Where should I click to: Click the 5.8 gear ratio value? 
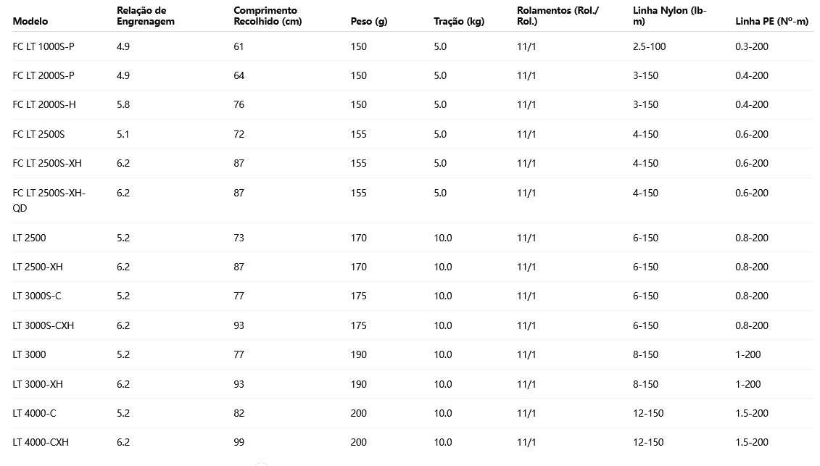click(x=123, y=104)
